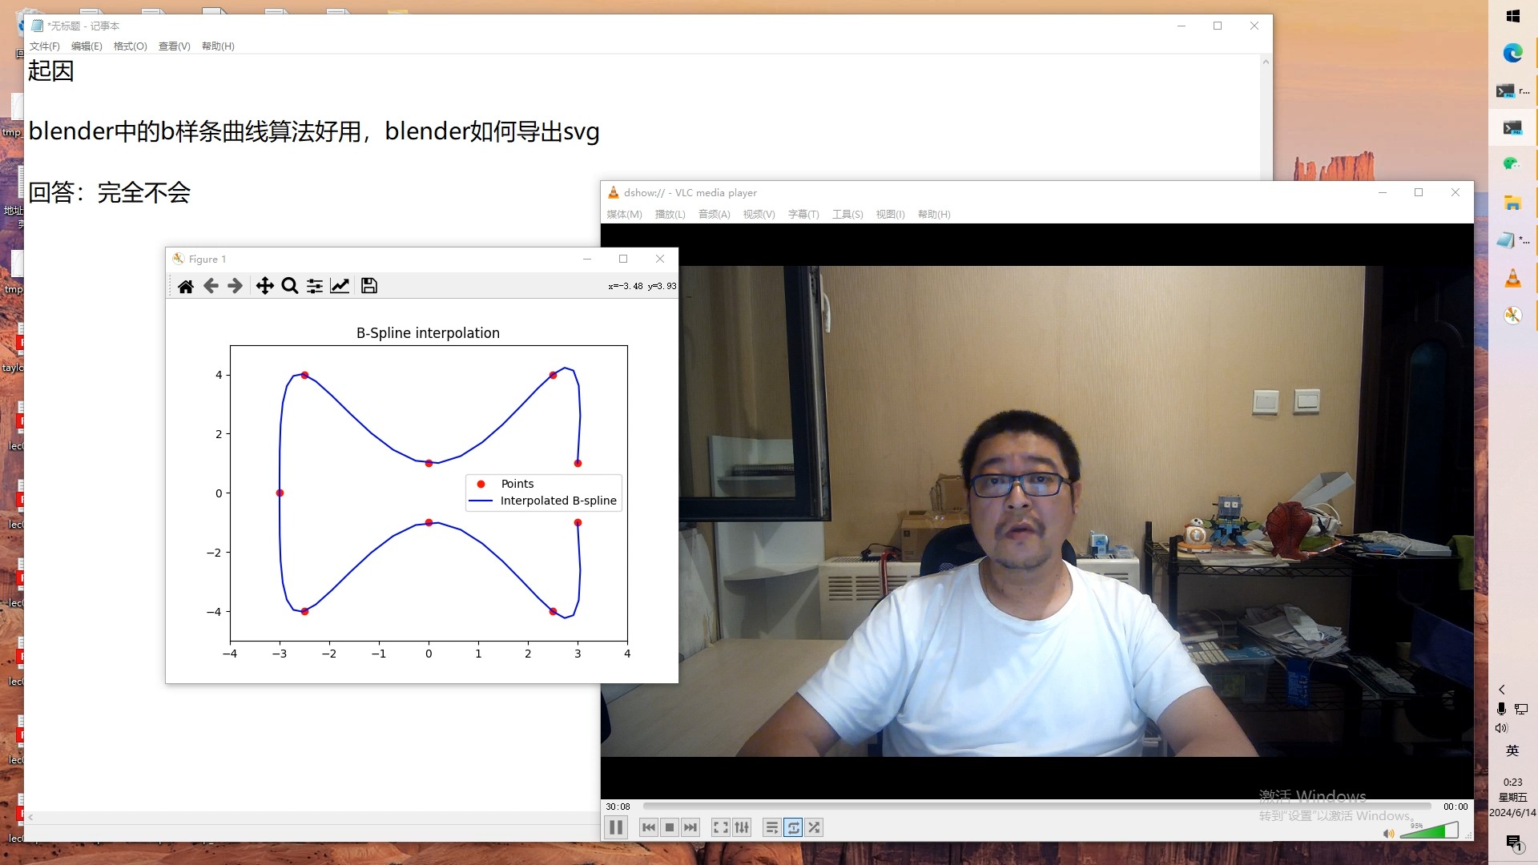Open Notepad 编辑(E) menu
This screenshot has height=865, width=1538.
87,46
